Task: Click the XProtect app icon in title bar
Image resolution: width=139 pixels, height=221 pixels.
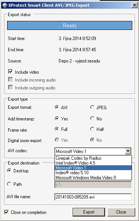Action: [x=4, y=5]
